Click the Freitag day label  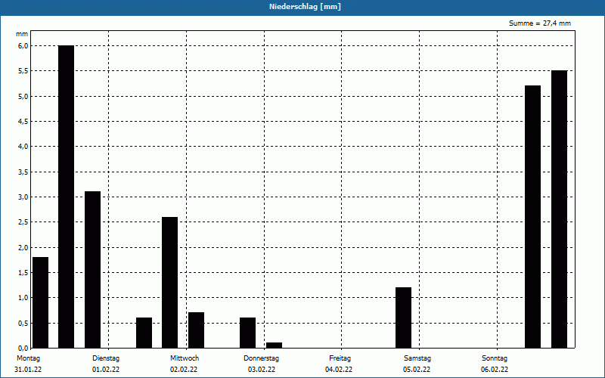pyautogui.click(x=340, y=358)
